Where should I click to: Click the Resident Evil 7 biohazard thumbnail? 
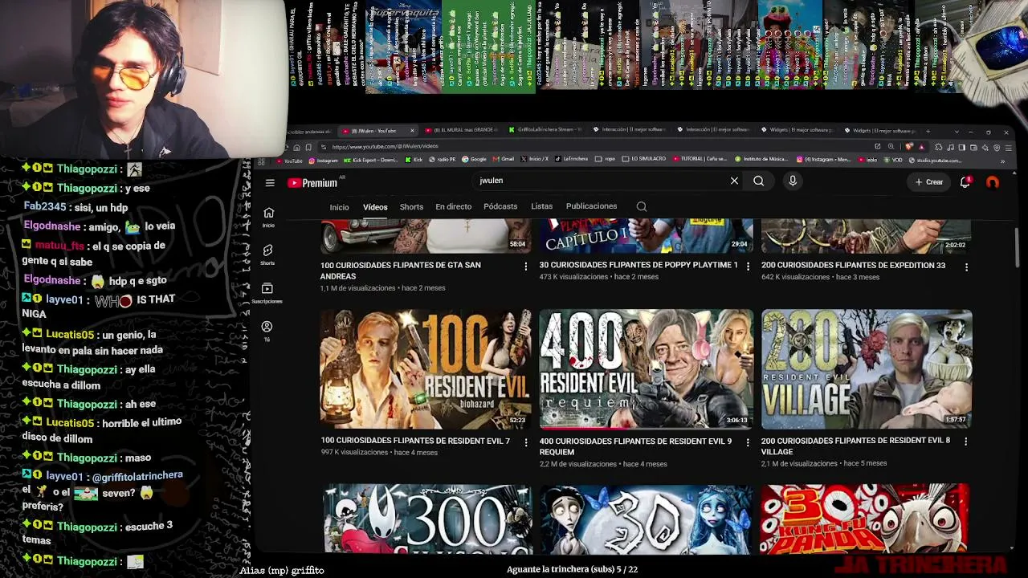point(426,369)
